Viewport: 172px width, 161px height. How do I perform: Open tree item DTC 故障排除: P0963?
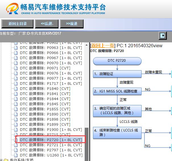coord(51,48)
